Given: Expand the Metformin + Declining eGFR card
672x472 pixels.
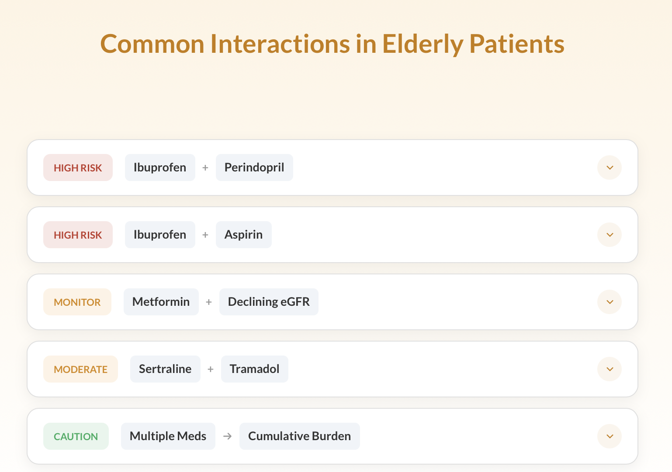Looking at the screenshot, I should coord(610,301).
